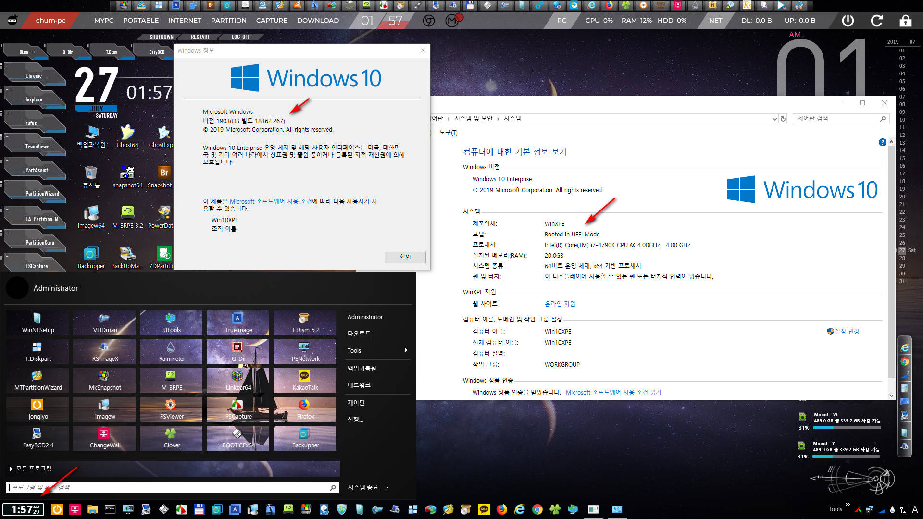
Task: Launch Clover tile in start menu
Action: click(171, 438)
